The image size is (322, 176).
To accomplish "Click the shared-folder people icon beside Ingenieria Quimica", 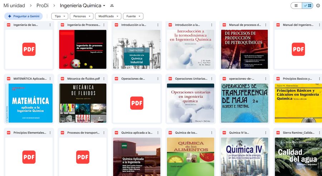I will tap(112, 6).
